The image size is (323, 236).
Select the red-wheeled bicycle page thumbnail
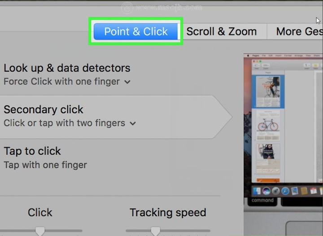pyautogui.click(x=268, y=125)
